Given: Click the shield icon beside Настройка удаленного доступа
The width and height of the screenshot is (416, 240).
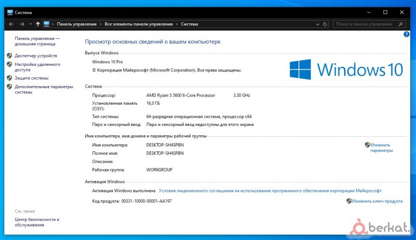Looking at the screenshot, I should tap(9, 64).
